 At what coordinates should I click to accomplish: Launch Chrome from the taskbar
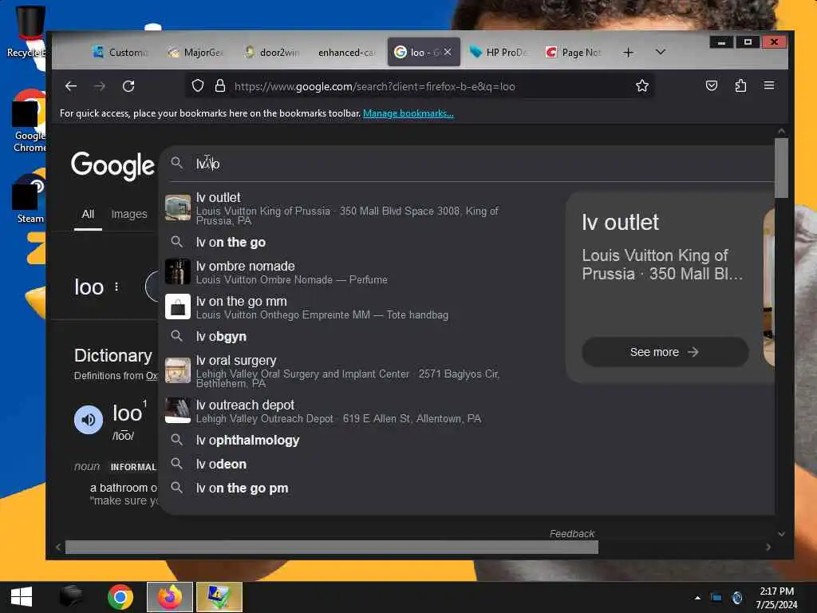click(x=120, y=597)
